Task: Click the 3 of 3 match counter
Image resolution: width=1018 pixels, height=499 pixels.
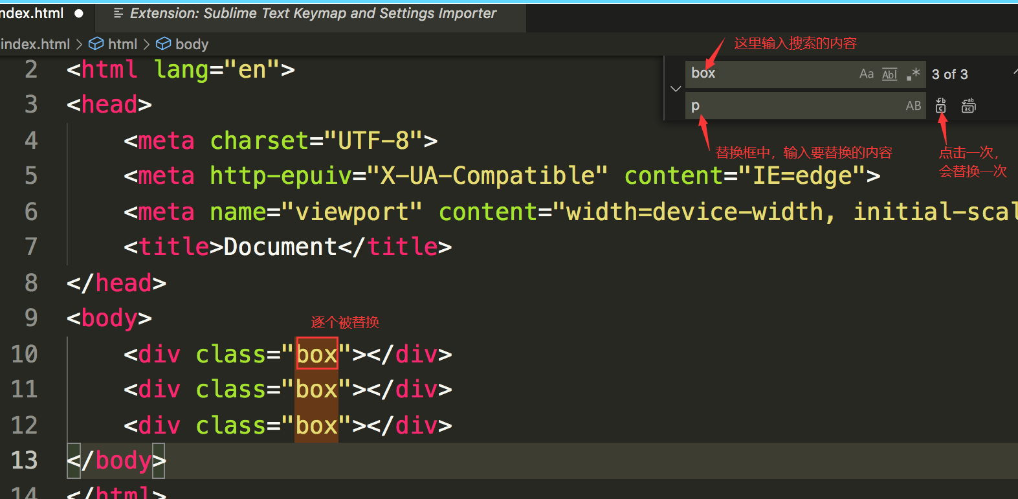Action: pyautogui.click(x=949, y=74)
